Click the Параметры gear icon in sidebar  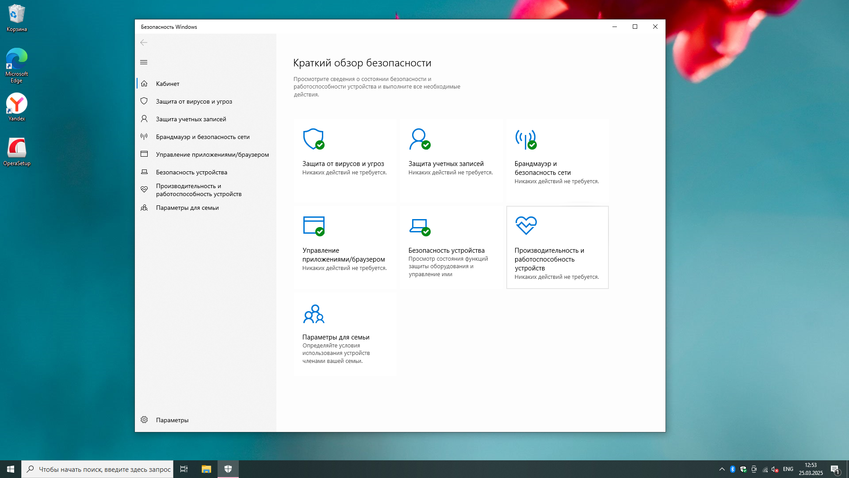pyautogui.click(x=144, y=420)
